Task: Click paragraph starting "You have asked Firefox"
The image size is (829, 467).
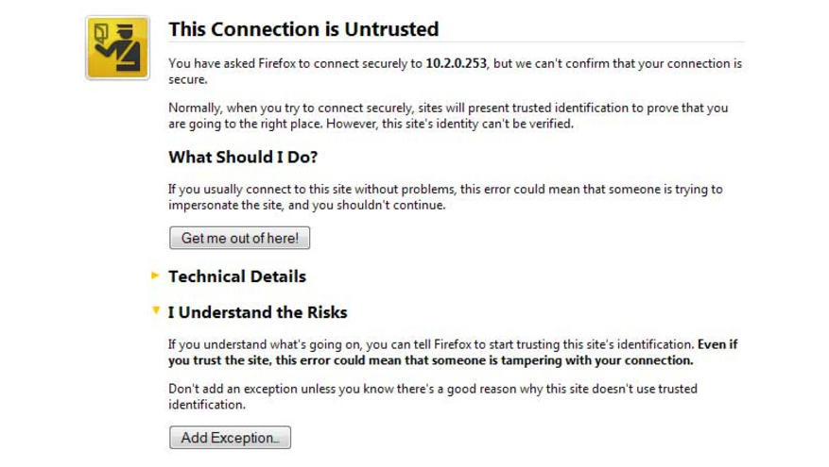Action: [456, 72]
